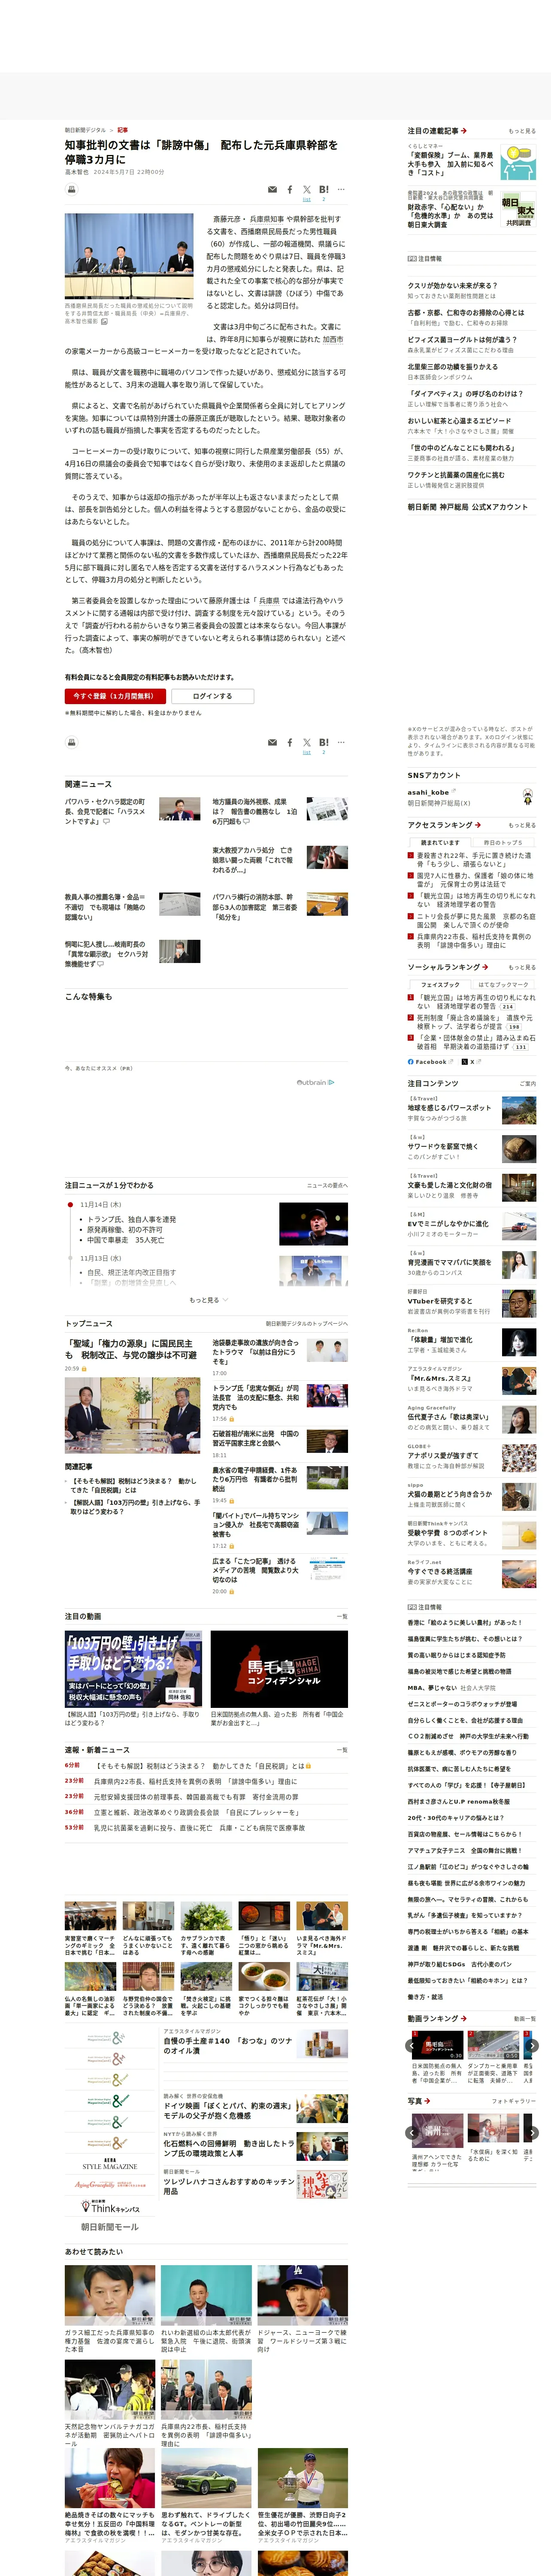Image resolution: width=551 pixels, height=2576 pixels.
Task: Share on X icon under the headline
Action: pos(307,190)
